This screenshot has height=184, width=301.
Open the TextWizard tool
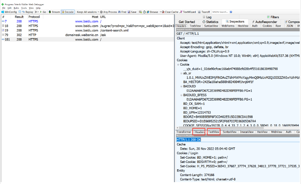188,12
